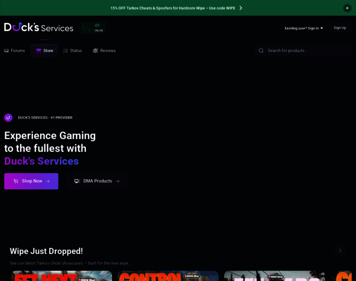This screenshot has width=356, height=281.
Task: Click the Duck's Services logo
Action: click(38, 27)
